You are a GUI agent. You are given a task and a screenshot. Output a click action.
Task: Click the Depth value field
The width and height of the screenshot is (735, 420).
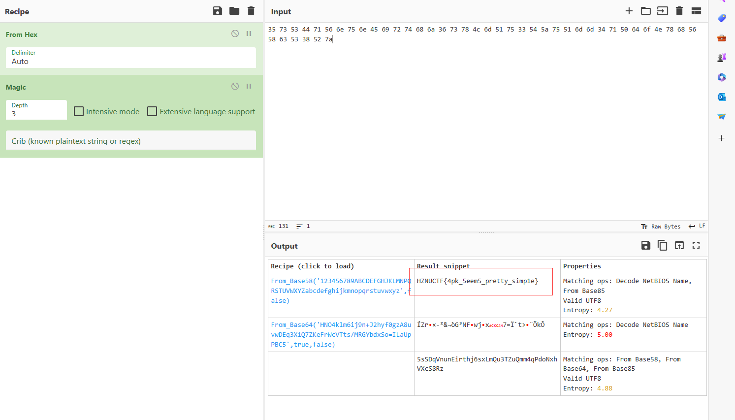click(36, 113)
